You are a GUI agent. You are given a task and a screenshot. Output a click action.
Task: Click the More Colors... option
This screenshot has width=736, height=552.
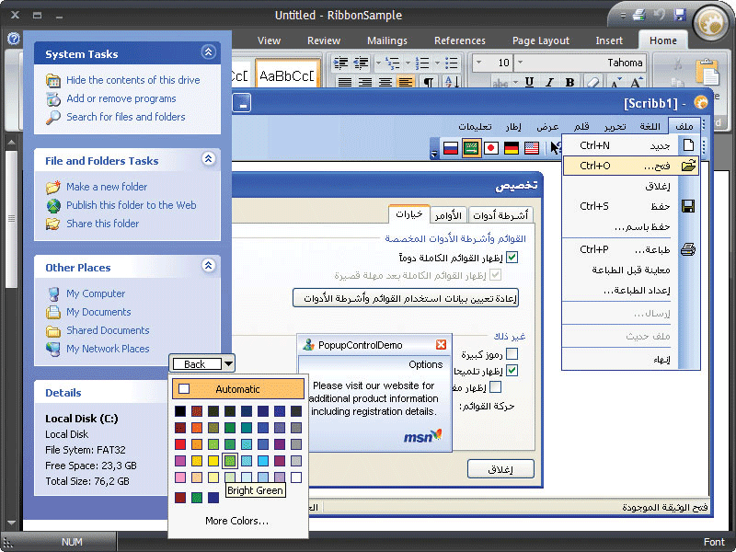237,520
